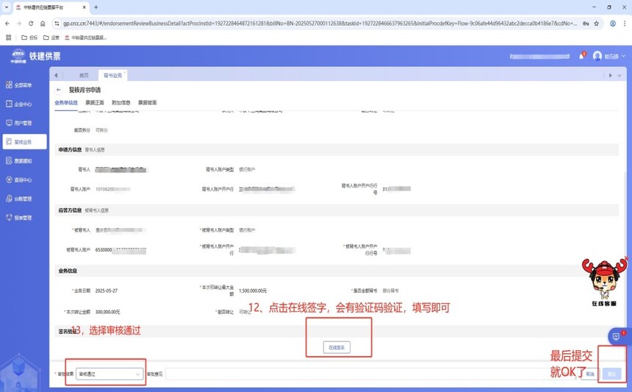Click the back arrow beside 复核背书申请
The width and height of the screenshot is (632, 392).
coord(60,90)
